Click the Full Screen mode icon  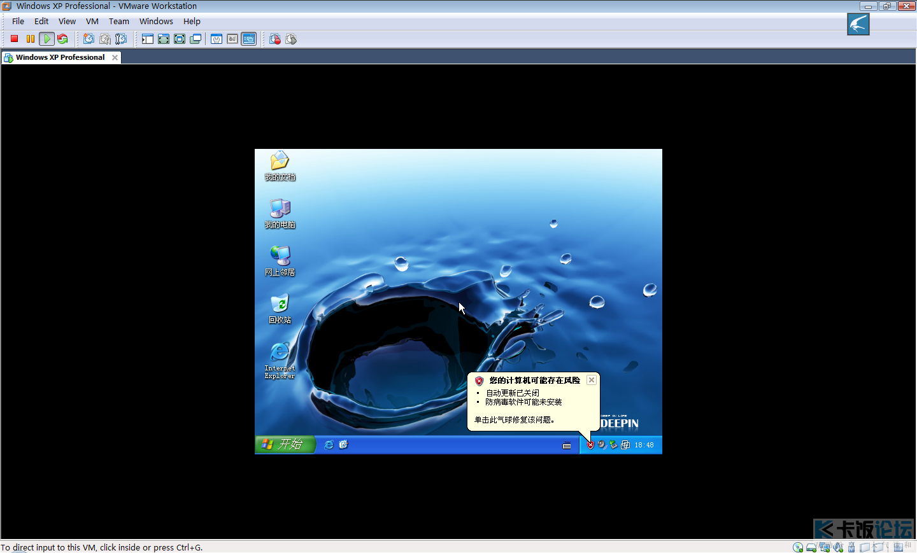[180, 39]
